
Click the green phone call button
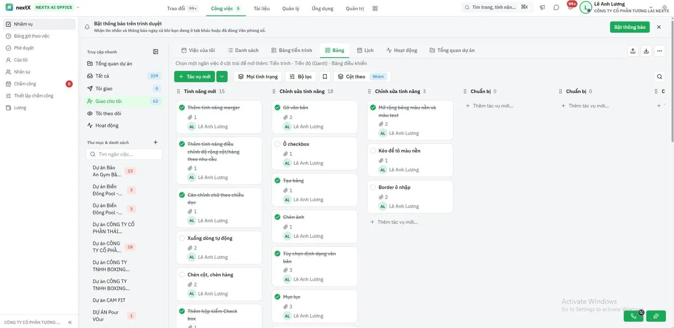[634, 316]
